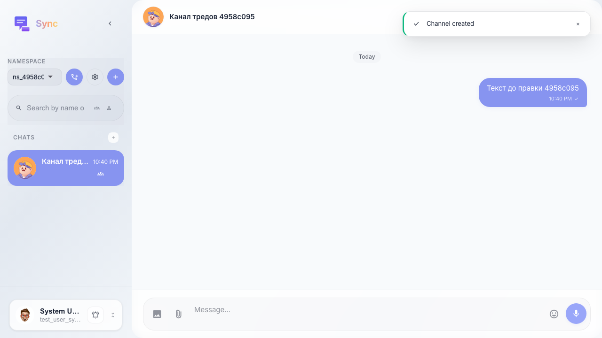Click the magnifier icon in the search box

[19, 108]
